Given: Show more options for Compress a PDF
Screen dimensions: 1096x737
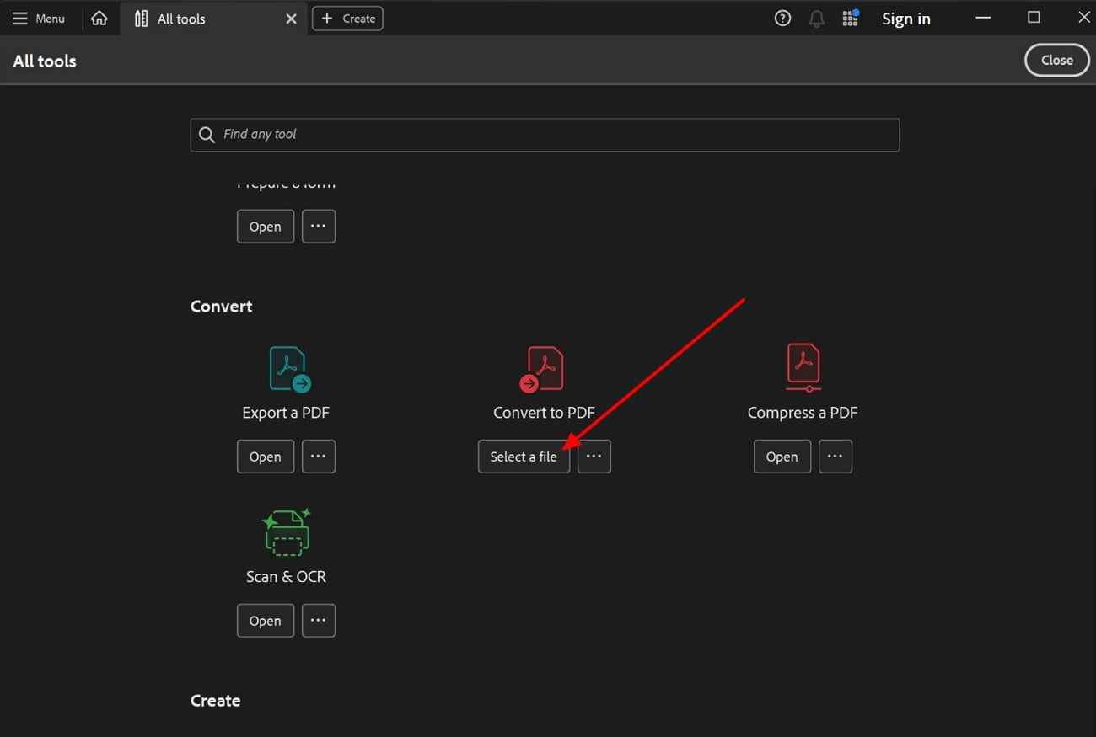Looking at the screenshot, I should click(835, 457).
